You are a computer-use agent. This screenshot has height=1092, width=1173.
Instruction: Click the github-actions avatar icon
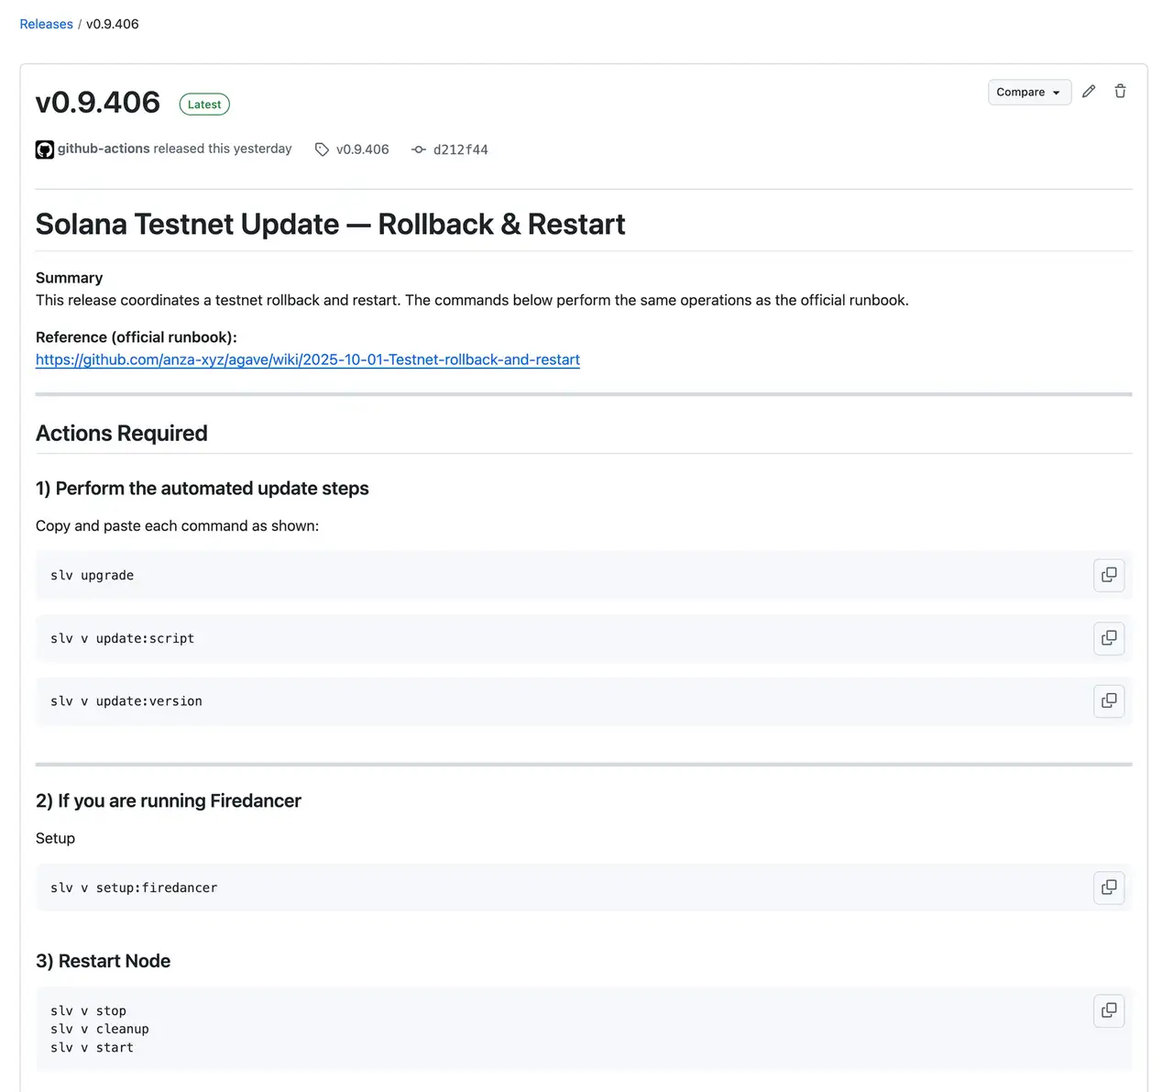[44, 149]
